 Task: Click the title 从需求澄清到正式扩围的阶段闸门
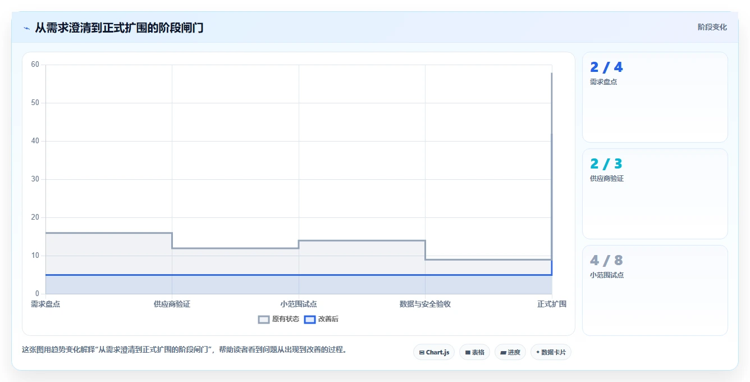(x=119, y=28)
